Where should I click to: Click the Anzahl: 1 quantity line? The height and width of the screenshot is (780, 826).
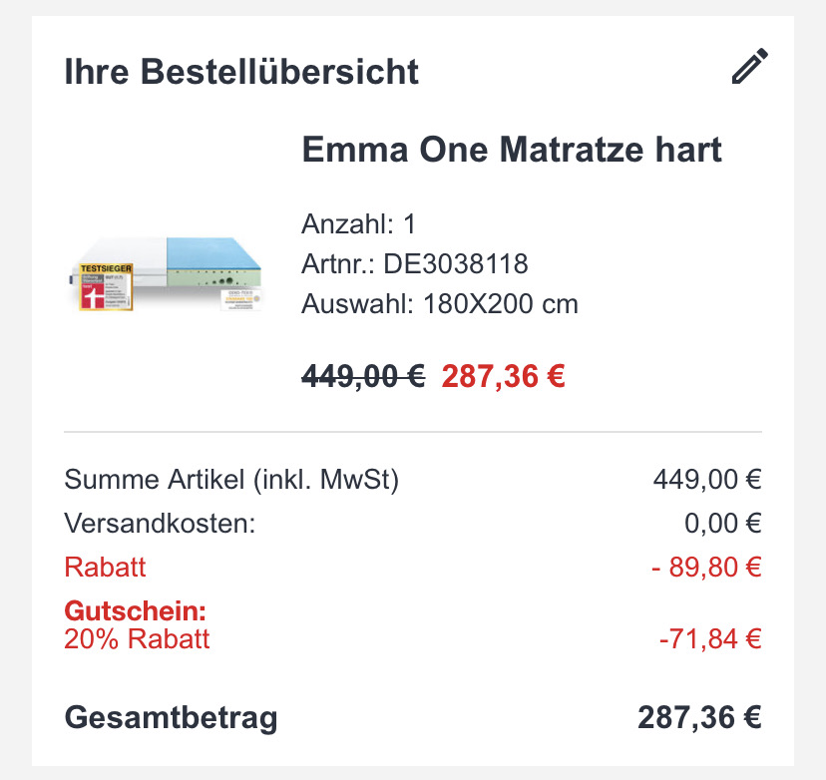359,223
